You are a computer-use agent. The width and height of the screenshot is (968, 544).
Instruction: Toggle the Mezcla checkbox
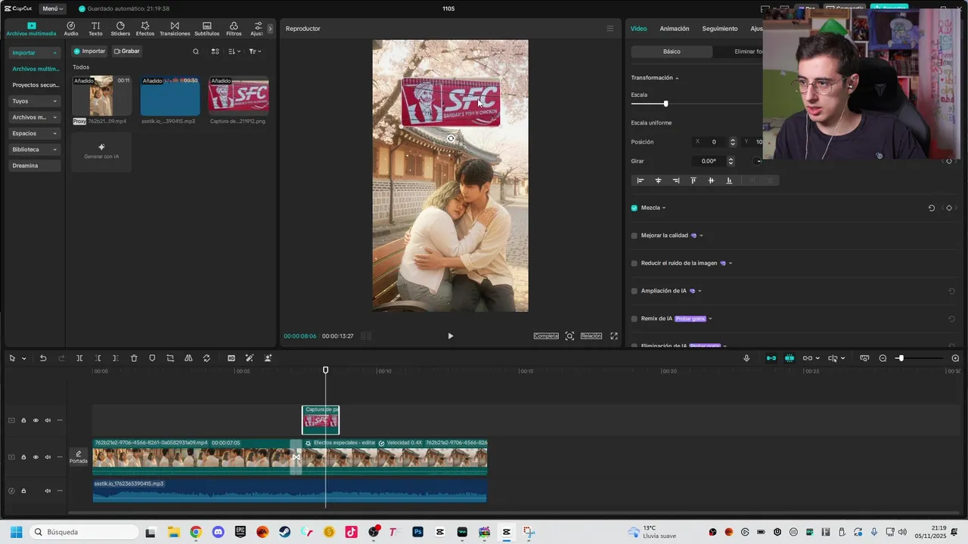click(x=634, y=208)
